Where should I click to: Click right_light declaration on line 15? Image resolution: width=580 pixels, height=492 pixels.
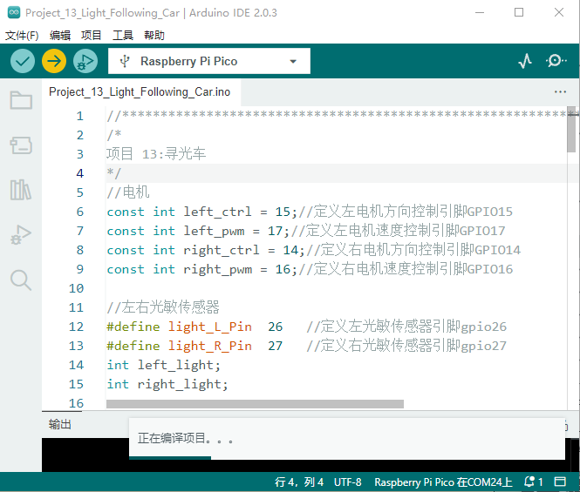coord(182,384)
